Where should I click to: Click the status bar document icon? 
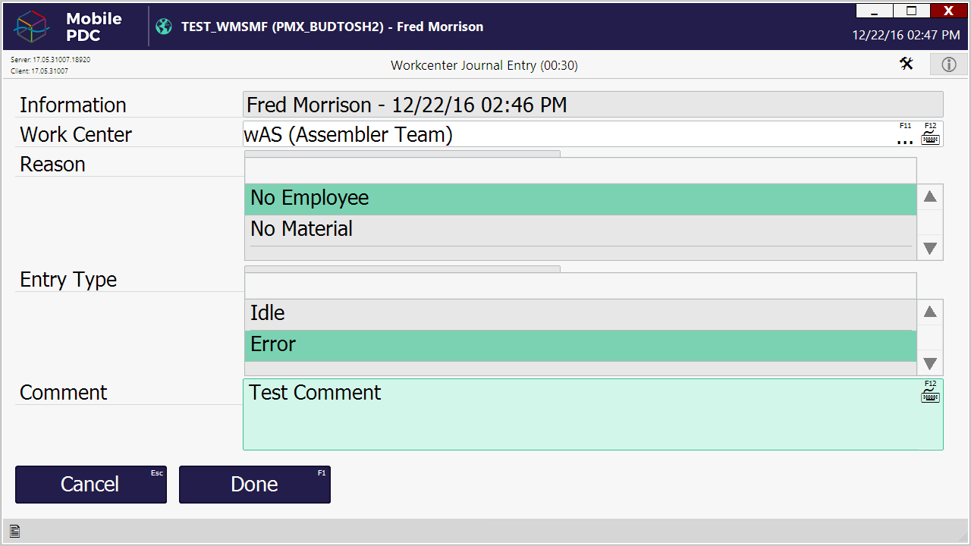pyautogui.click(x=14, y=532)
